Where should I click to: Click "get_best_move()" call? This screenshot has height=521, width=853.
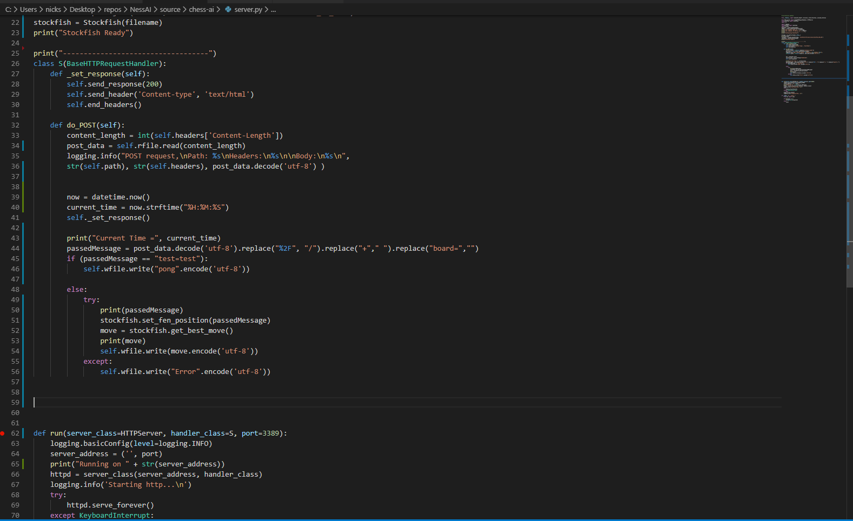coord(202,331)
